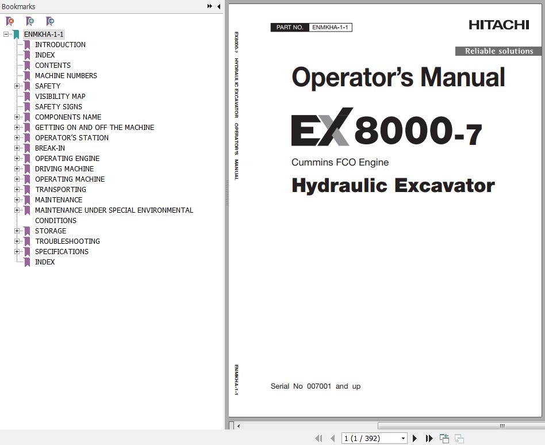Screen dimensions: 545x445
Task: Expand the OPERATOR'S STATION bookmark
Action: click(x=17, y=137)
